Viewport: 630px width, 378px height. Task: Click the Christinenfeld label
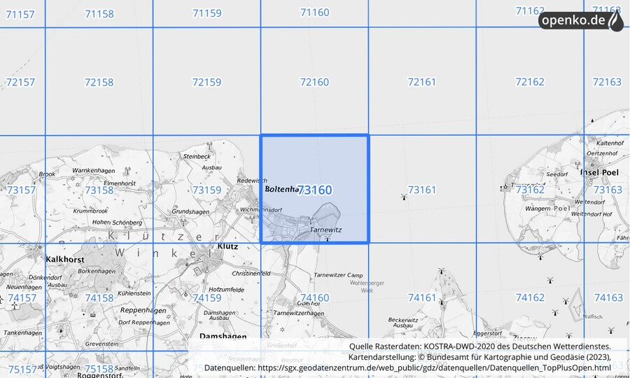(251, 274)
